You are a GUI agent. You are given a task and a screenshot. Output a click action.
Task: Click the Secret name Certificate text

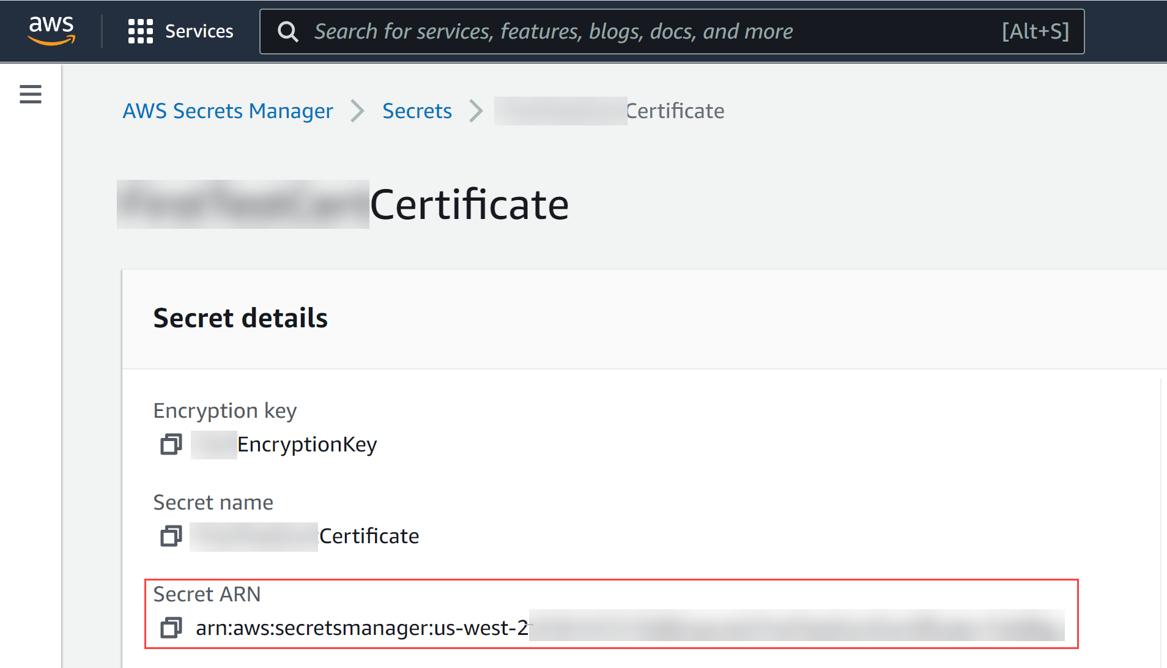(x=369, y=536)
